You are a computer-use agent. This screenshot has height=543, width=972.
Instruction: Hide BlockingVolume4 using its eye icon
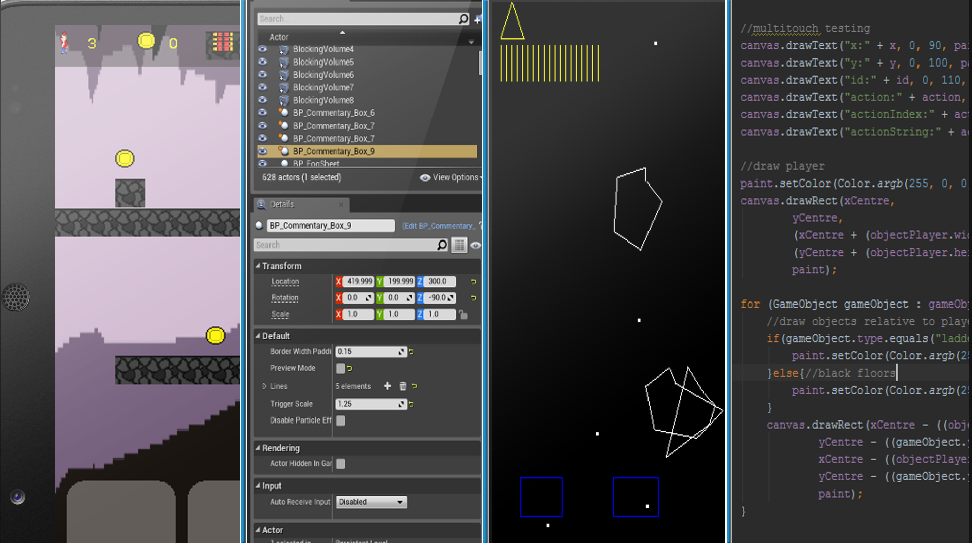pos(263,49)
